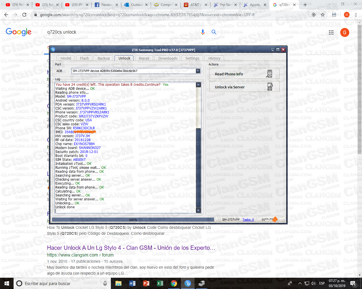This screenshot has width=362, height=289.
Task: Switch to the Flash tab
Action: pyautogui.click(x=84, y=58)
